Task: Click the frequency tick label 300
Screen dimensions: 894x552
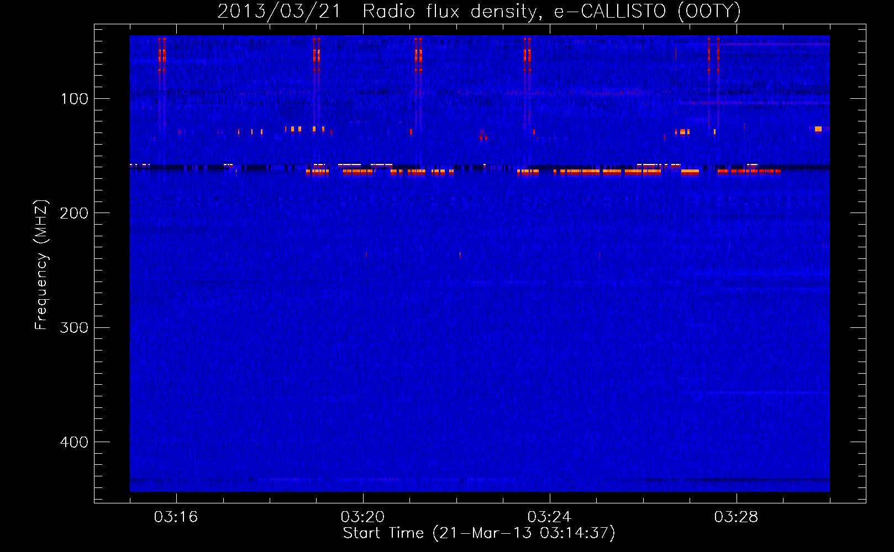Action: 74,327
